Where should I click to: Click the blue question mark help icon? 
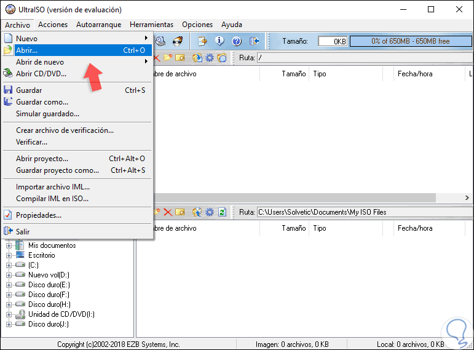pyautogui.click(x=237, y=41)
